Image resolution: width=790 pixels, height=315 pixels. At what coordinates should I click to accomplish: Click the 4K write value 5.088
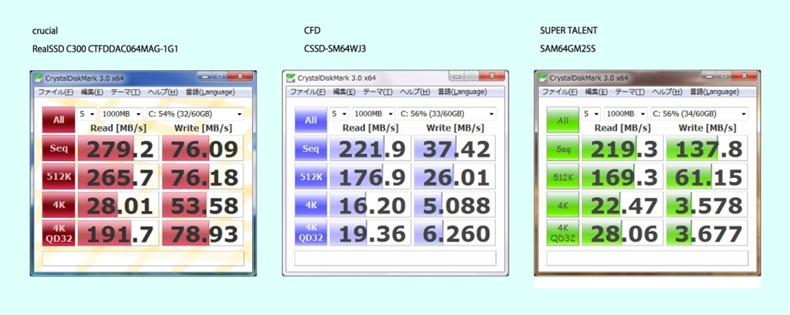pyautogui.click(x=455, y=205)
